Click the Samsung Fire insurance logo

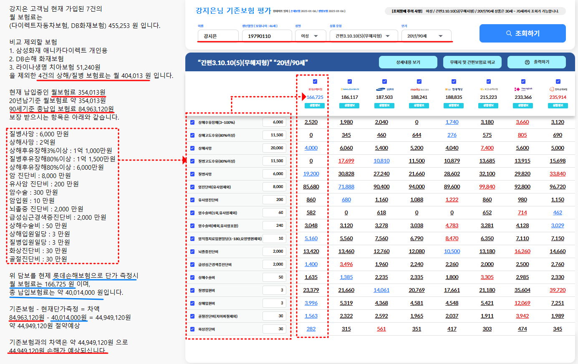point(384,89)
